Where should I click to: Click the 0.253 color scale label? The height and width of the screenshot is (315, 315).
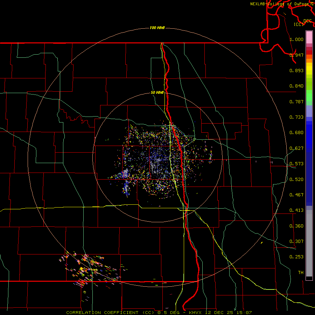(296, 257)
